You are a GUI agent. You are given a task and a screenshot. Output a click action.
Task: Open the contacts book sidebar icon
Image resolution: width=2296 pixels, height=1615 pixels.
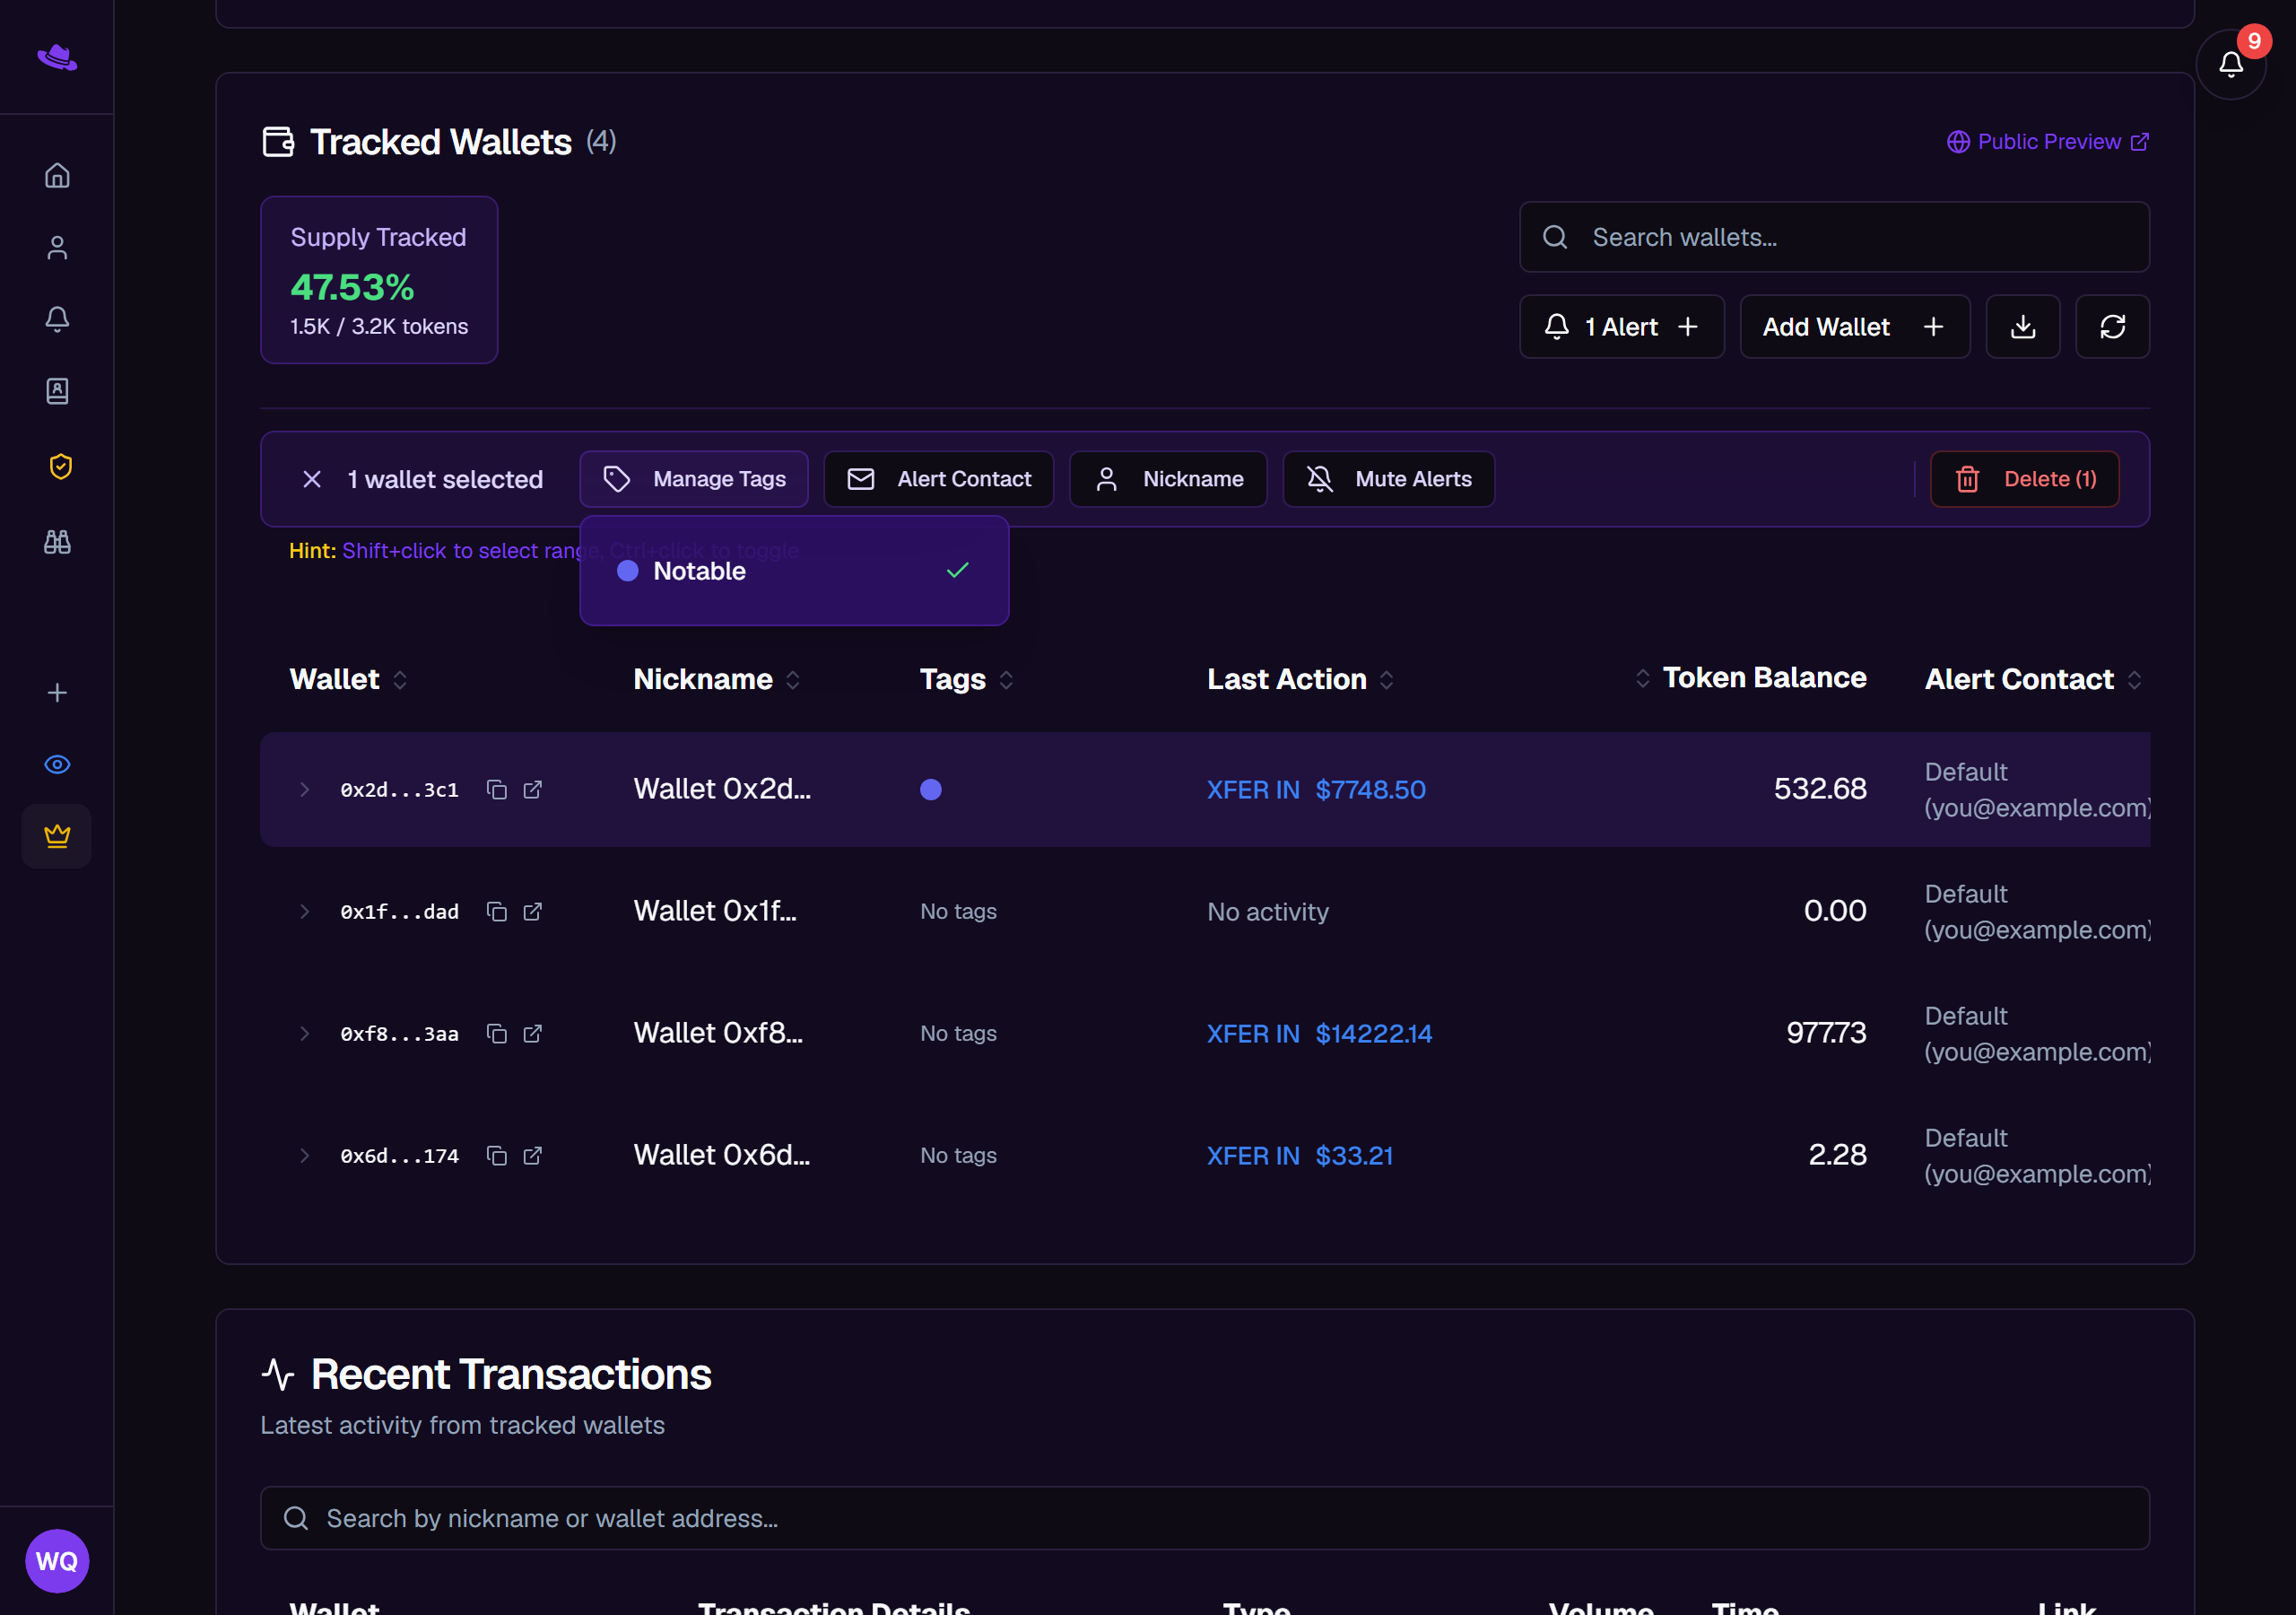pos(57,391)
